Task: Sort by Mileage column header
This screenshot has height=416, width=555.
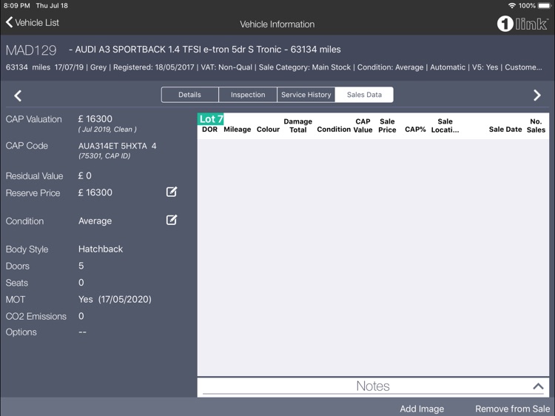Action: pos(237,130)
